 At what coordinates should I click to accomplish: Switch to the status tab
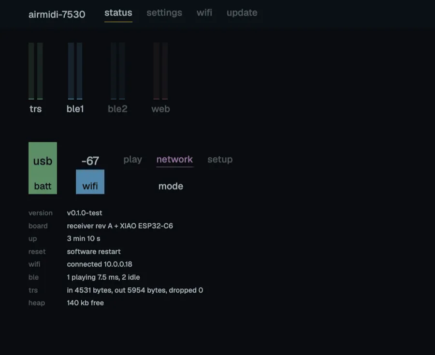[118, 13]
